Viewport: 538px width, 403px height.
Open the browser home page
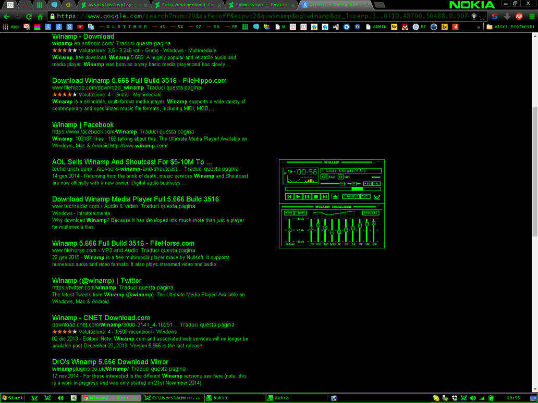point(40,17)
